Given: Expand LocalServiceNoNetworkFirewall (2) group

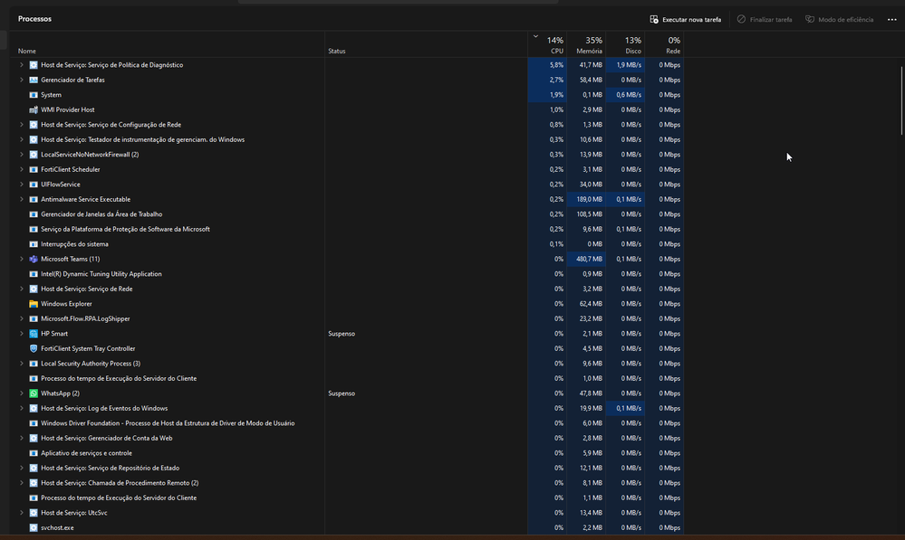Looking at the screenshot, I should click(22, 155).
